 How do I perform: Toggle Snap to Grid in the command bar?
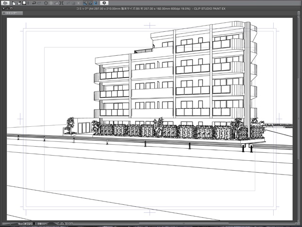click(x=96, y=3)
